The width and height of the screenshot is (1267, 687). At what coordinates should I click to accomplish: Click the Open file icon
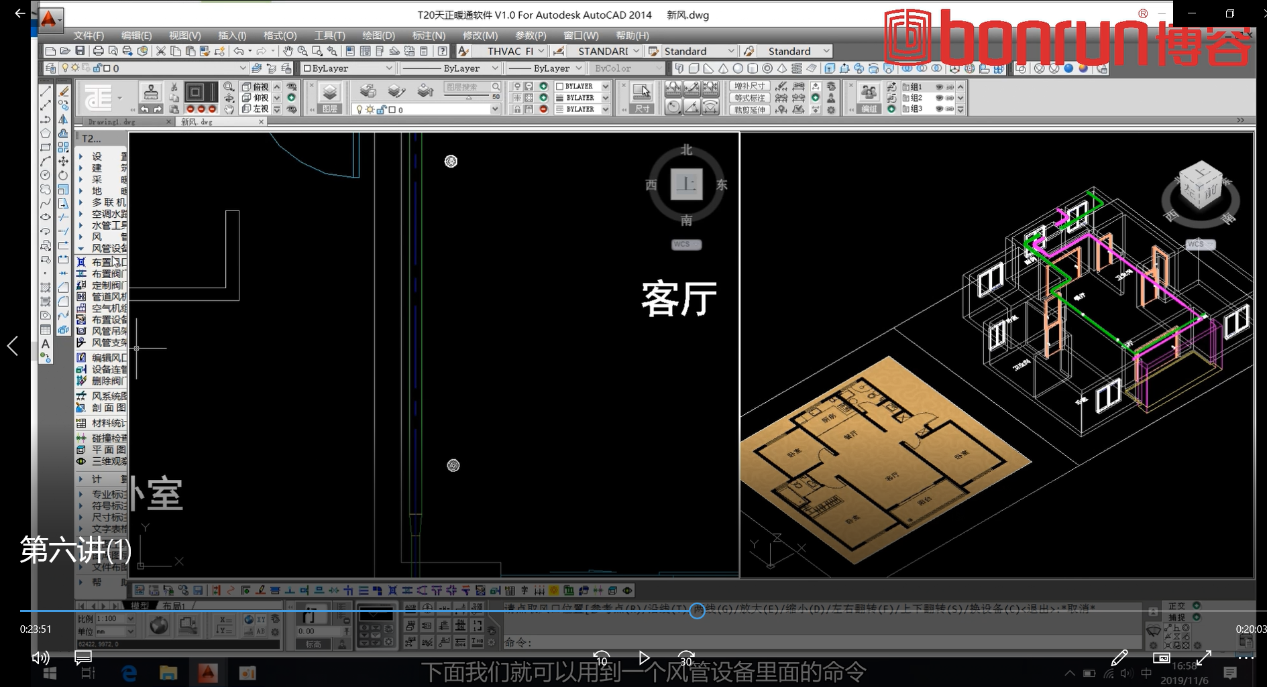pos(65,51)
